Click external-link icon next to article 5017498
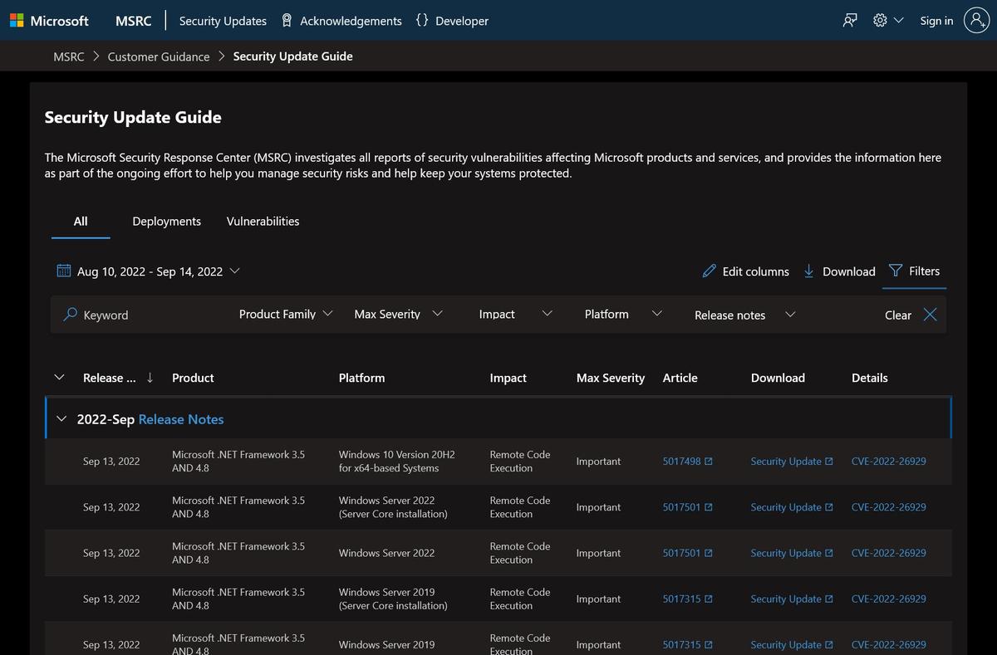This screenshot has width=997, height=655. coord(709,462)
